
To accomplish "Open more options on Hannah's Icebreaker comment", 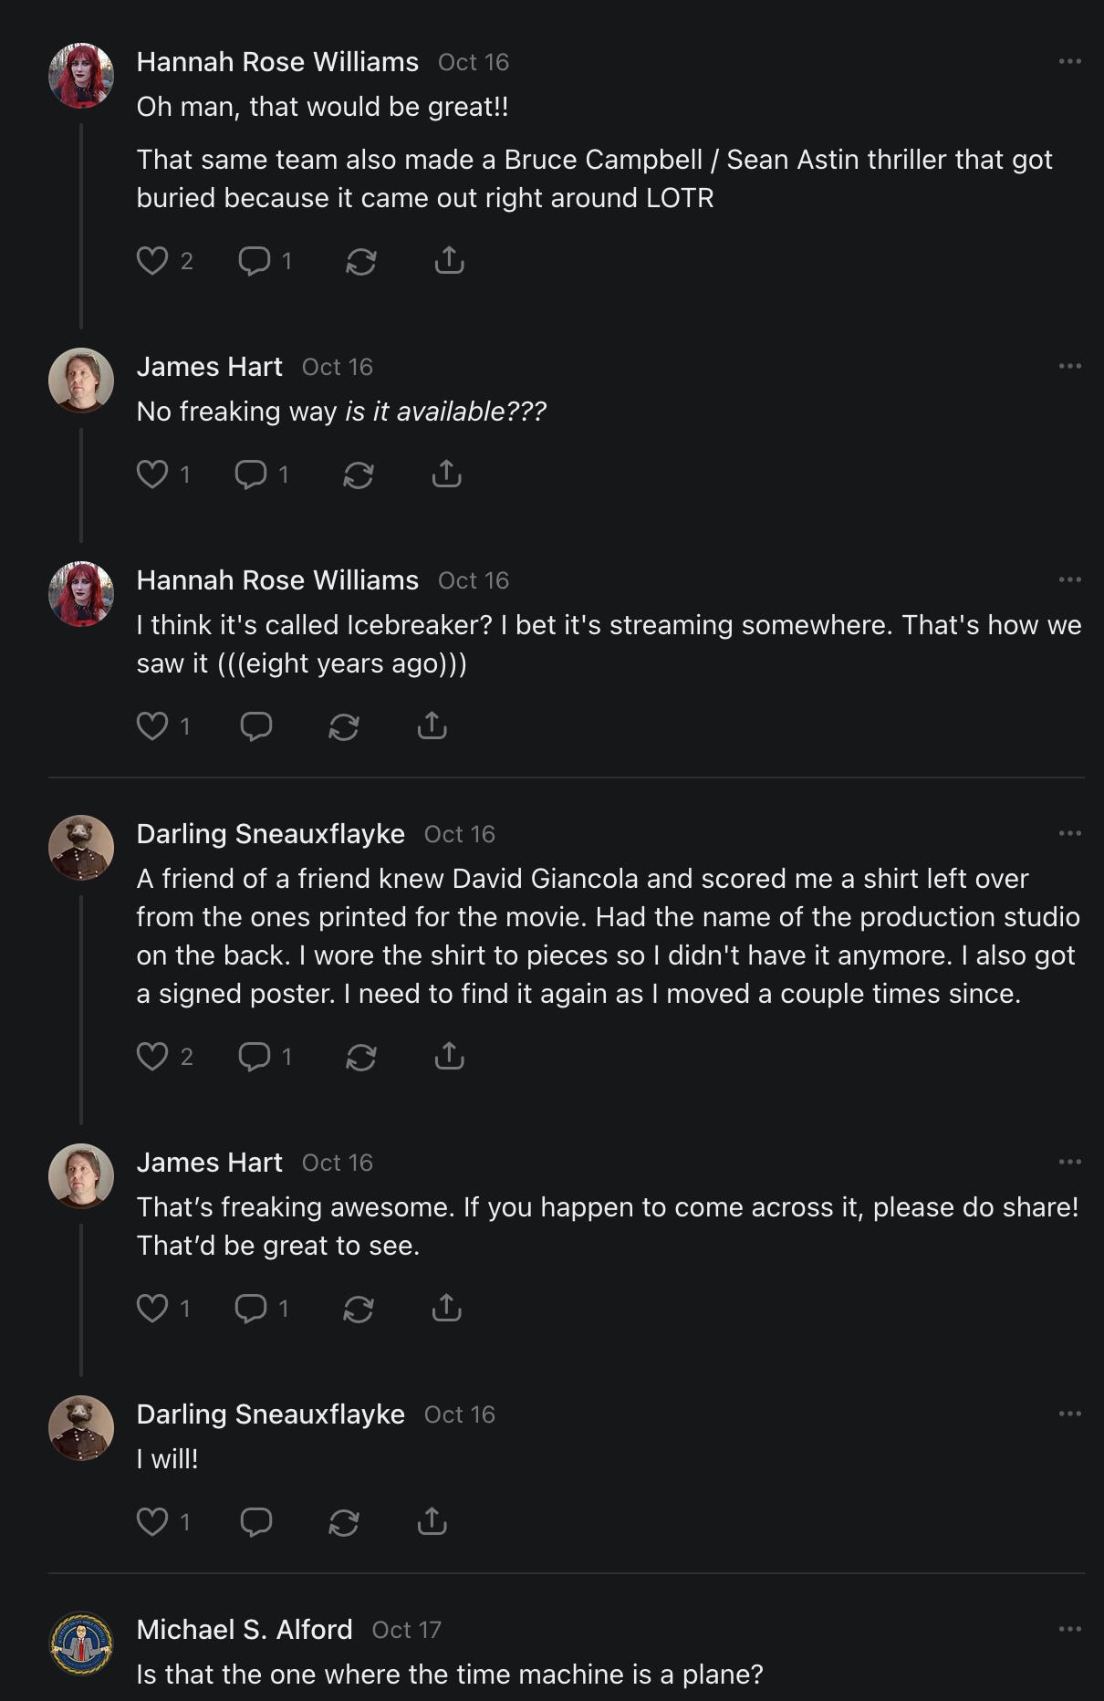I will [x=1069, y=579].
